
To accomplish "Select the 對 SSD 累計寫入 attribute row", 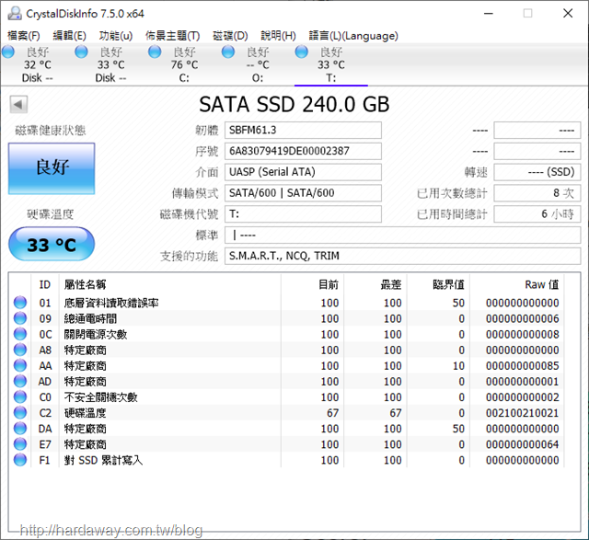I will pyautogui.click(x=286, y=460).
